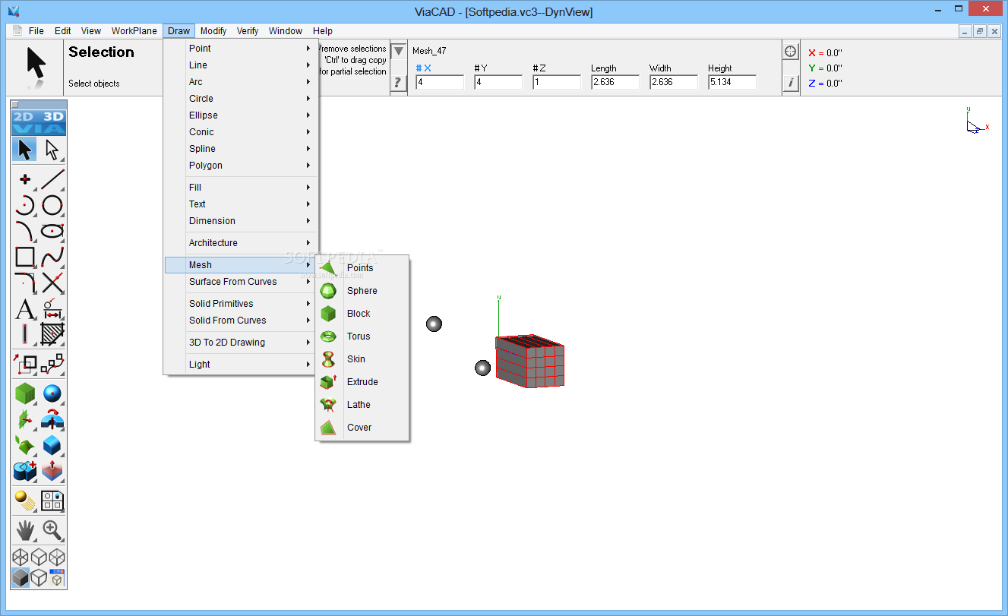Select the green Mesh block tool
The height and width of the screenshot is (616, 1008).
click(25, 393)
